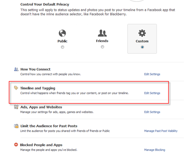Click the red Blocked People icon
This screenshot has height=165, width=187.
click(16, 145)
